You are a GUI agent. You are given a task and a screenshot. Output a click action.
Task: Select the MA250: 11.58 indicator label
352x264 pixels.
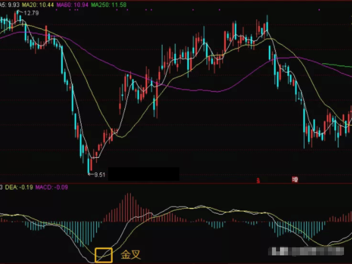click(x=109, y=5)
